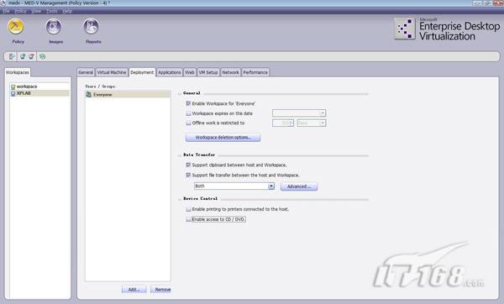Click the add workspace toolbar icon
The height and width of the screenshot is (304, 504).
pyautogui.click(x=23, y=57)
